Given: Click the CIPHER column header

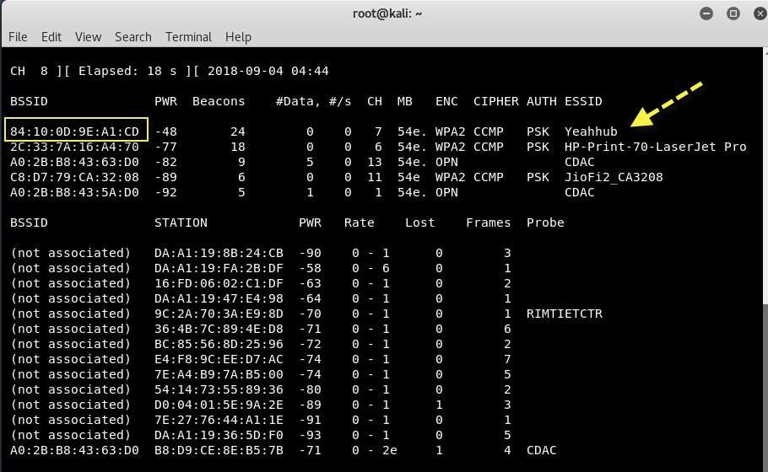Looking at the screenshot, I should [x=495, y=101].
